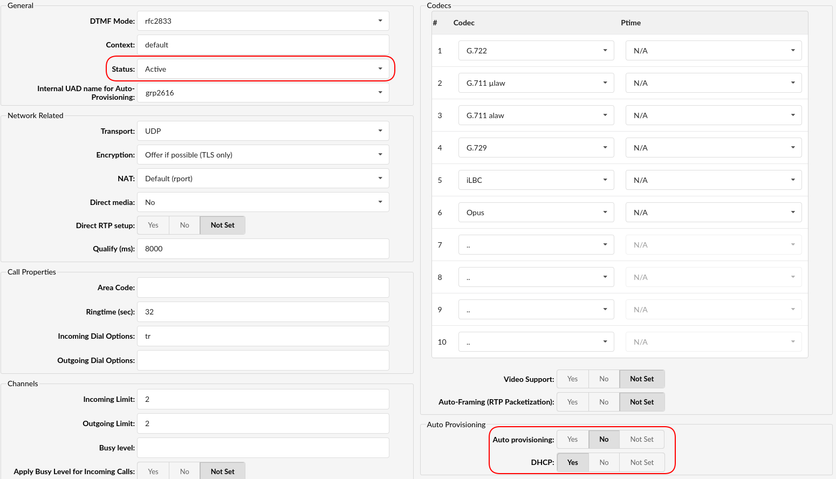Open the Encryption dropdown
The image size is (836, 479).
263,155
